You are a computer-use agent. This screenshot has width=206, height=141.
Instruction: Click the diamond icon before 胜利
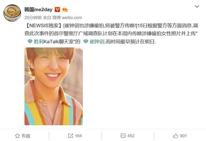(x=30, y=41)
